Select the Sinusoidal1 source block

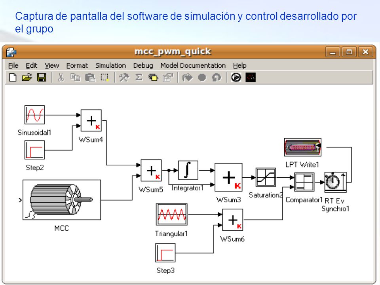pos(35,115)
